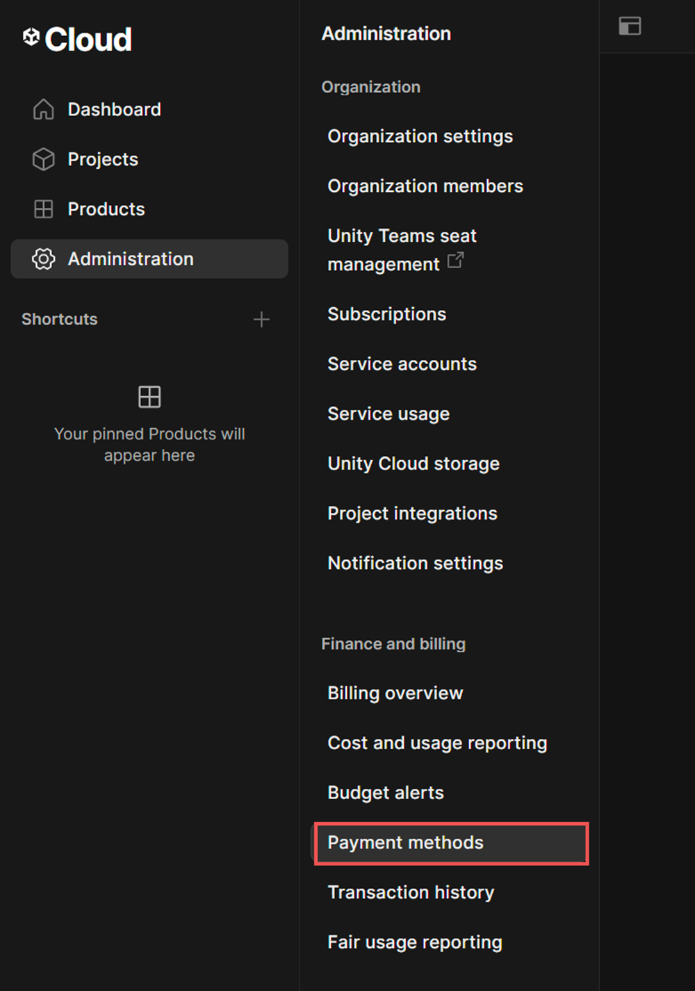View Fair usage reporting
This screenshot has width=695, height=991.
414,942
